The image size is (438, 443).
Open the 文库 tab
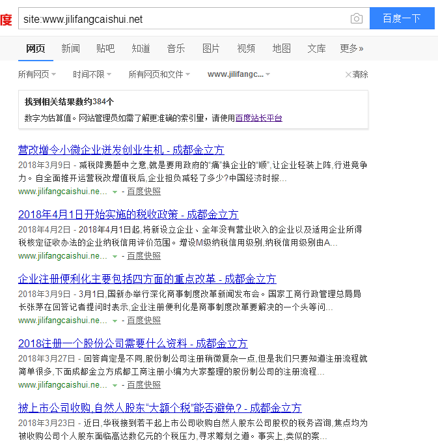316,48
